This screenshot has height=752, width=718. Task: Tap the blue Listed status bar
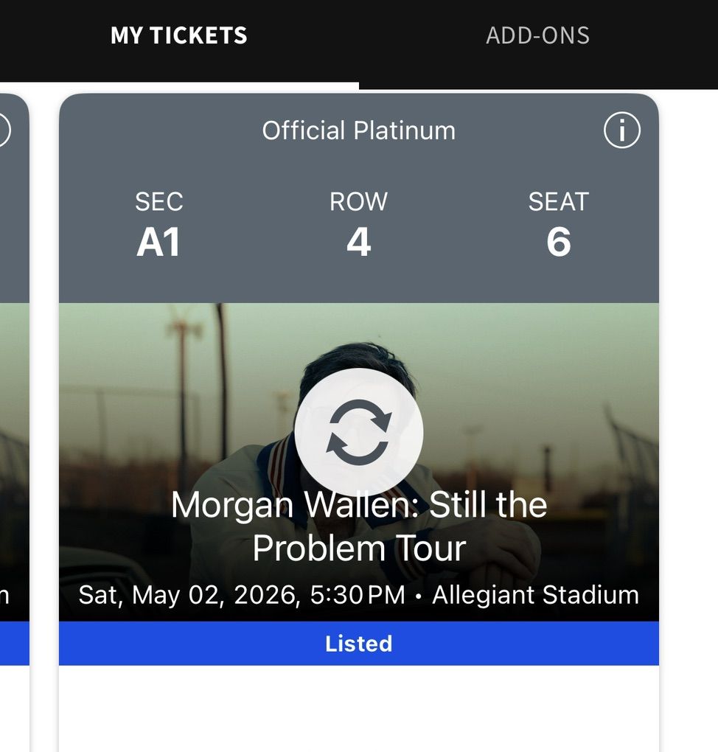tap(358, 644)
